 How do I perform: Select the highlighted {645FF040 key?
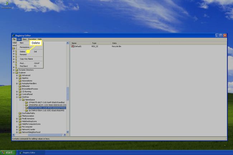pyautogui.click(x=47, y=108)
